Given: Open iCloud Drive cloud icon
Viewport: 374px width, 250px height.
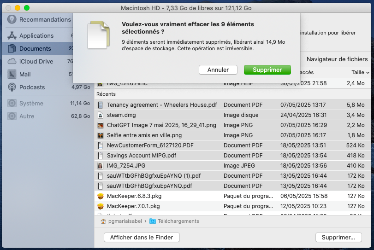Looking at the screenshot, I should pos(12,61).
